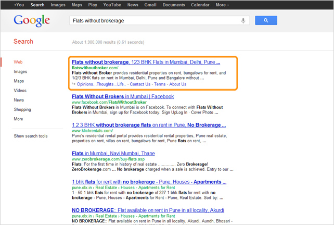The height and width of the screenshot is (225, 334).
Task: Open Calendar from the top bar
Action: pyautogui.click(x=200, y=5)
